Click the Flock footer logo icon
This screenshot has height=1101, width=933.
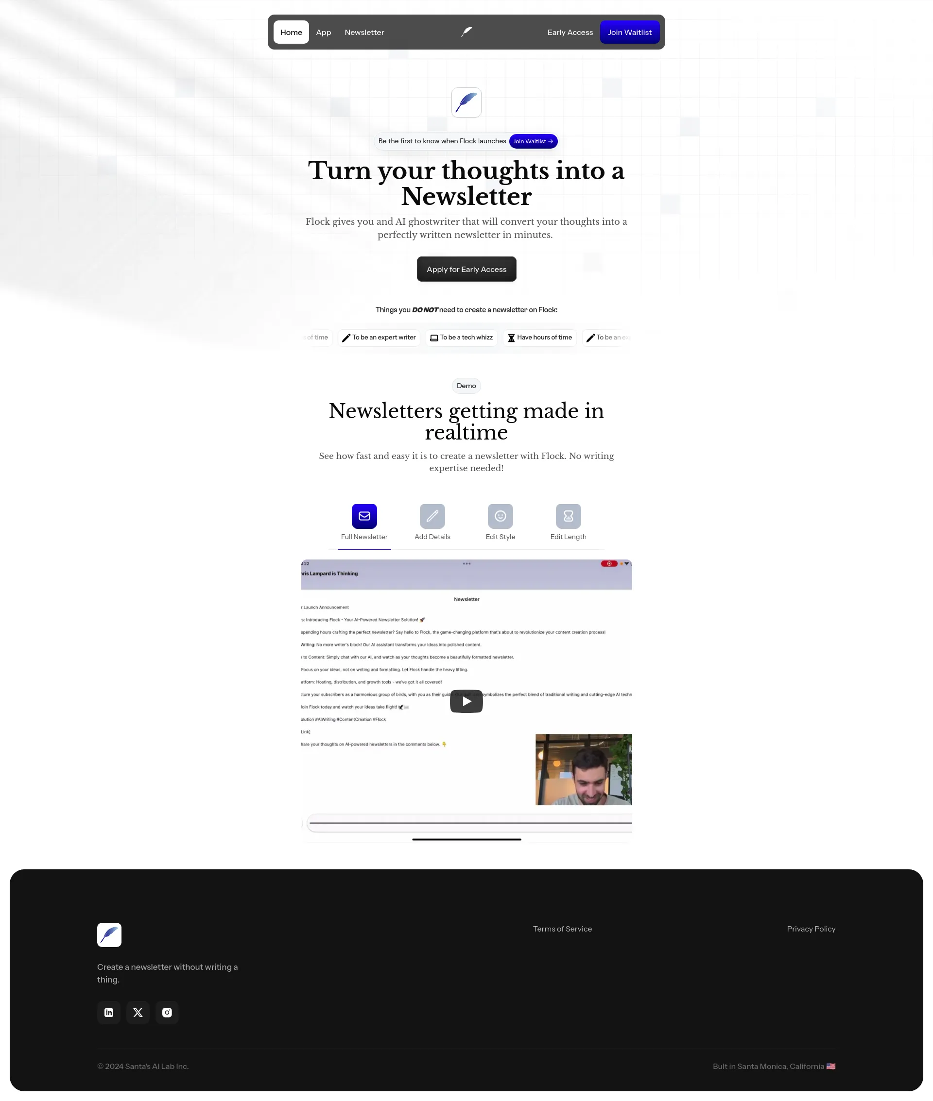pos(109,934)
